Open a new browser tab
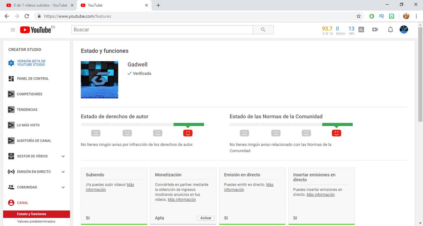423x226 pixels. pyautogui.click(x=158, y=5)
